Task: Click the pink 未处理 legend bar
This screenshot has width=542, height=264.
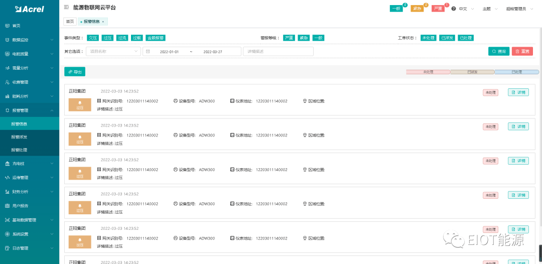Action: [428, 72]
